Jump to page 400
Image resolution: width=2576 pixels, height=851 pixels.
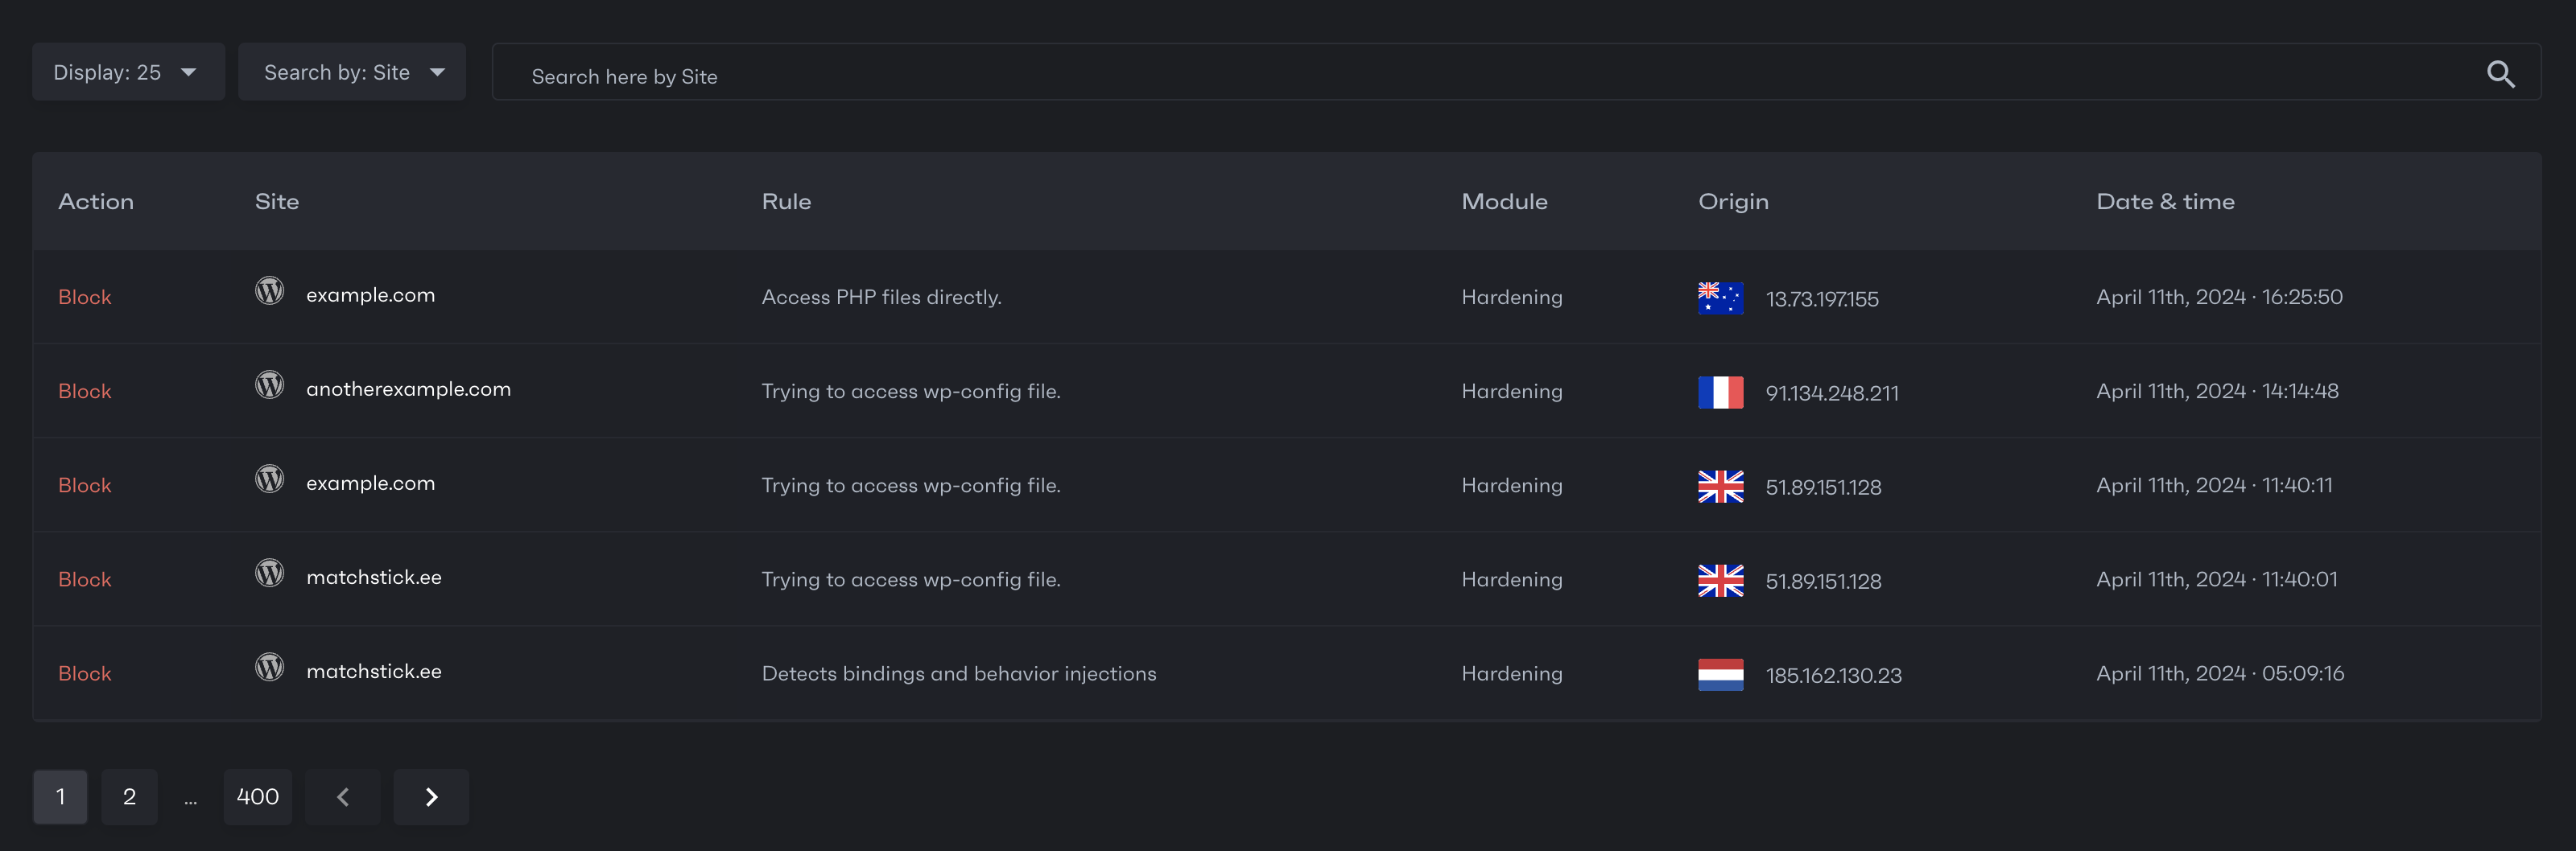click(x=258, y=796)
